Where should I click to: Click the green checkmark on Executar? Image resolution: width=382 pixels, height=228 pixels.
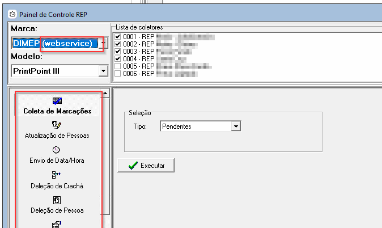(x=133, y=166)
